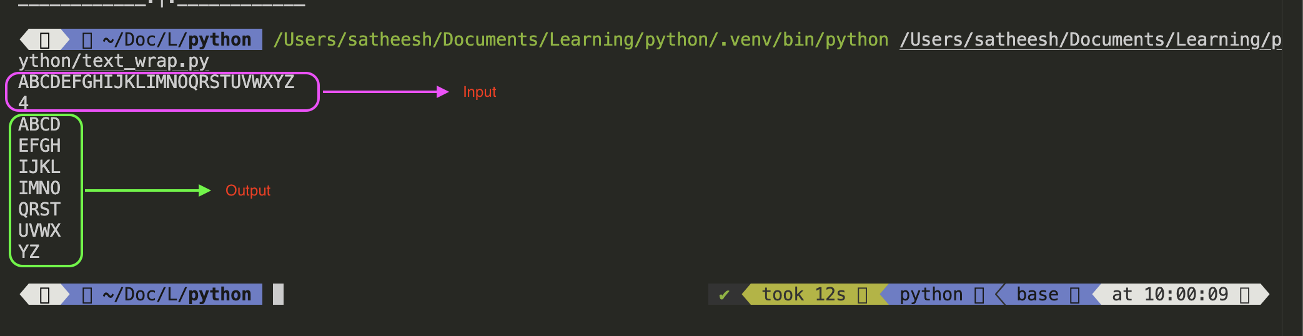Click the glyph icon beside 'python' status segment

pos(979,295)
